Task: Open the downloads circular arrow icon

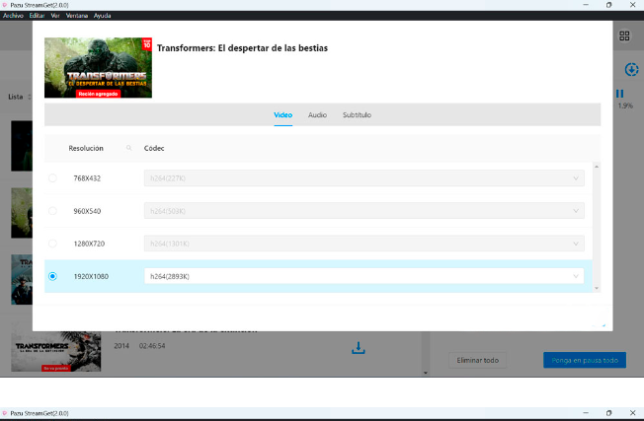Action: [631, 69]
